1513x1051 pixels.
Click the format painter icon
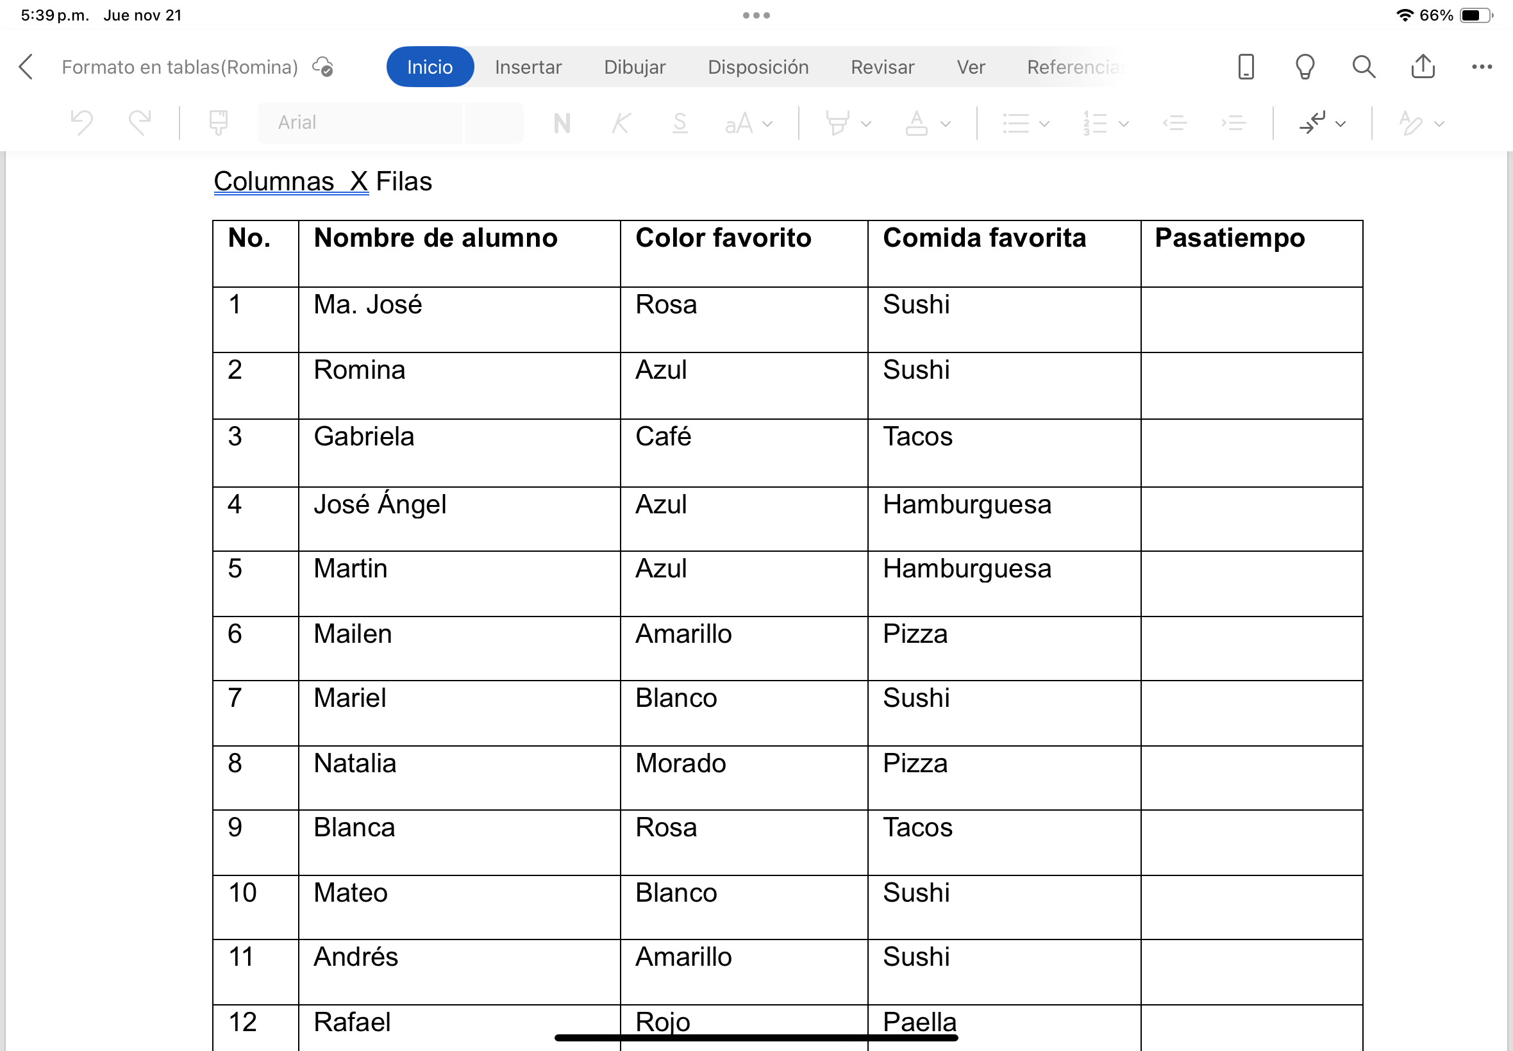[218, 122]
